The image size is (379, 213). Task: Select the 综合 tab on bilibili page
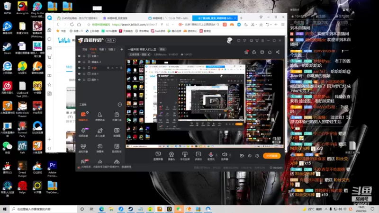click(69, 67)
